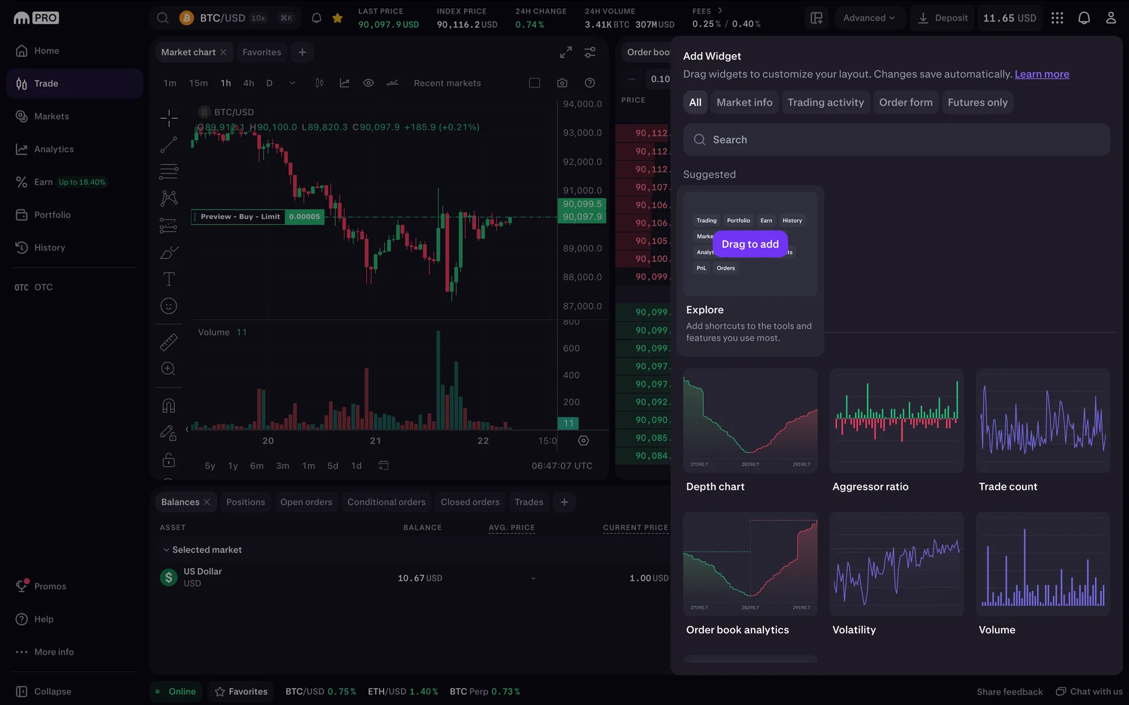Toggle chart visibility eye icon
The image size is (1129, 705).
point(369,83)
